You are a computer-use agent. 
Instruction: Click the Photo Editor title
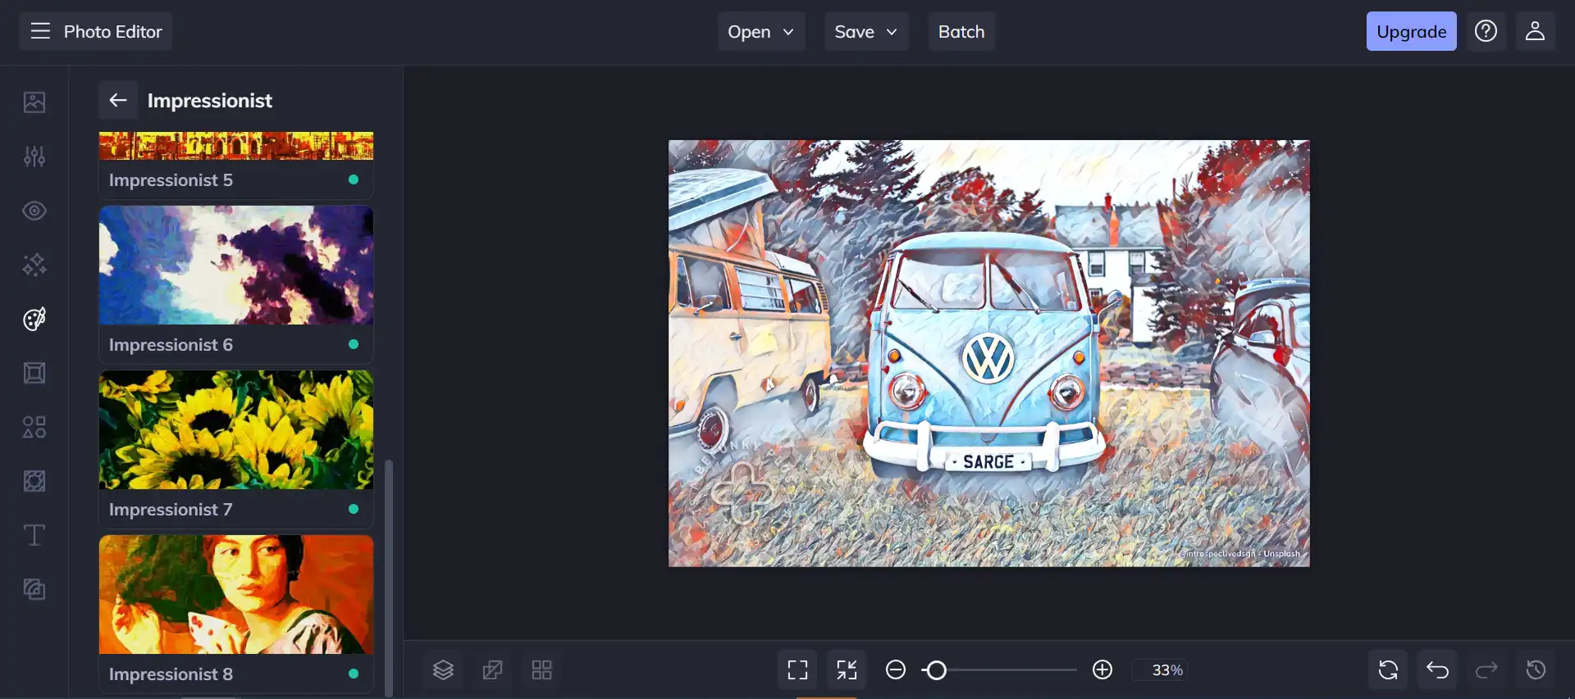click(x=113, y=31)
